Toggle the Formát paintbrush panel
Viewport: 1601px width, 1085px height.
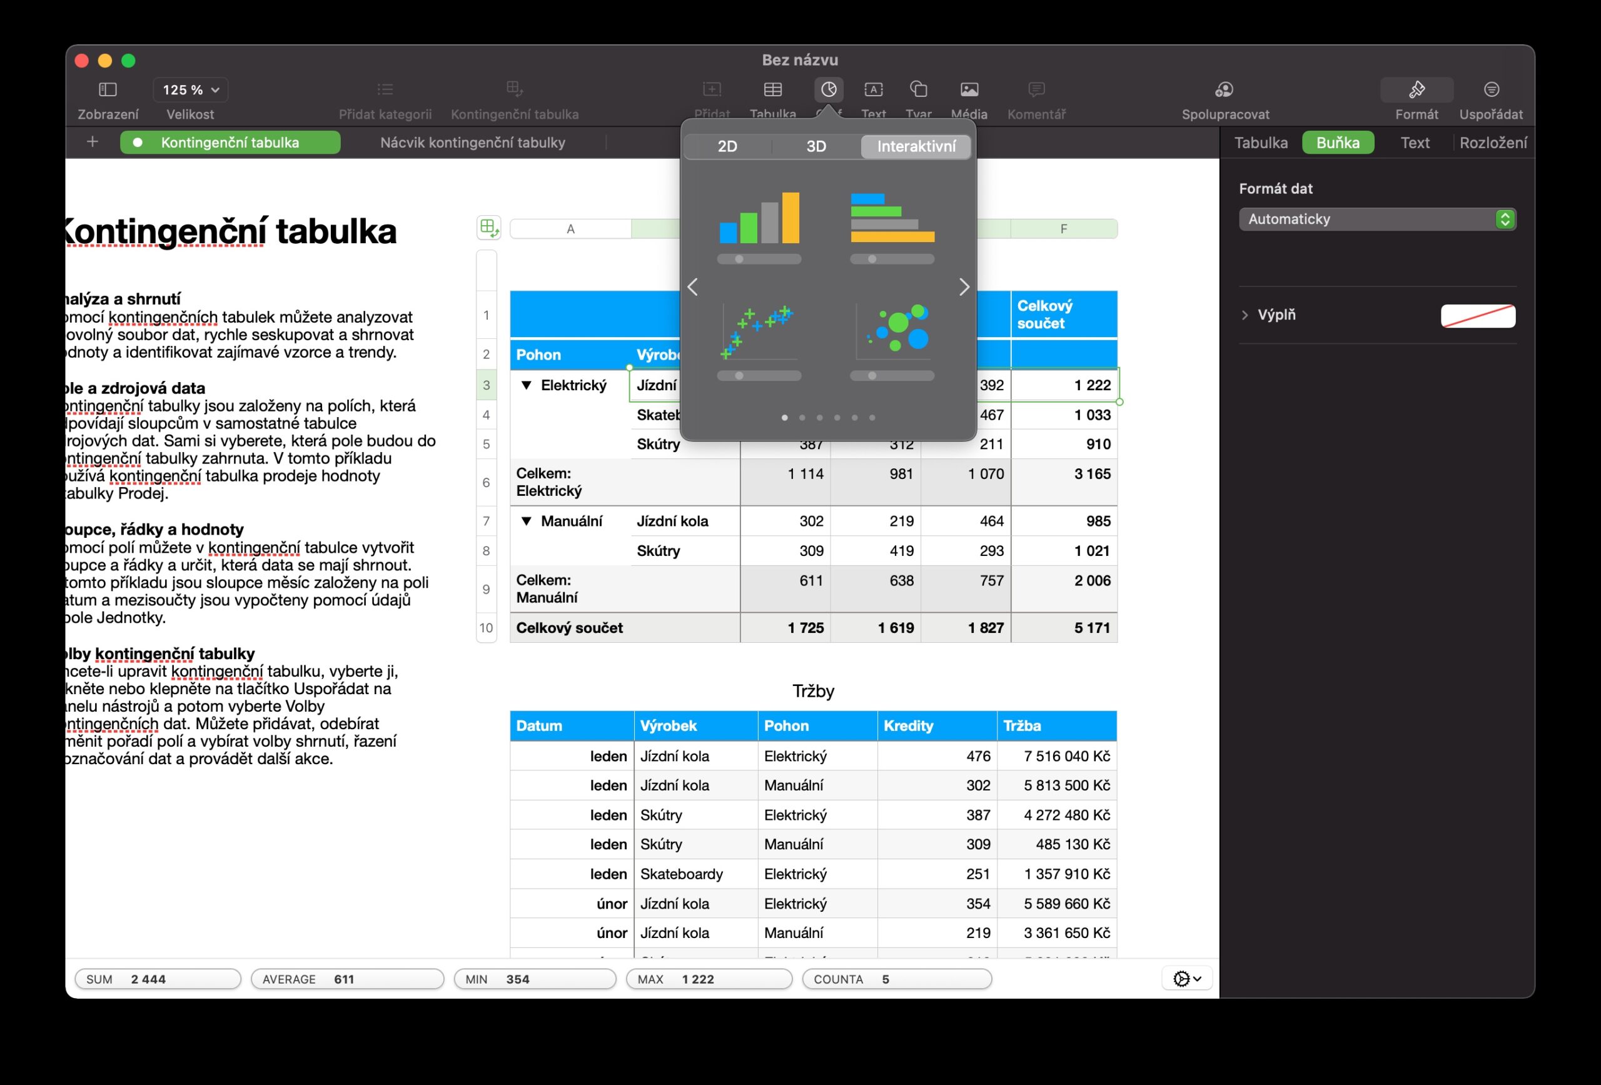[x=1417, y=89]
